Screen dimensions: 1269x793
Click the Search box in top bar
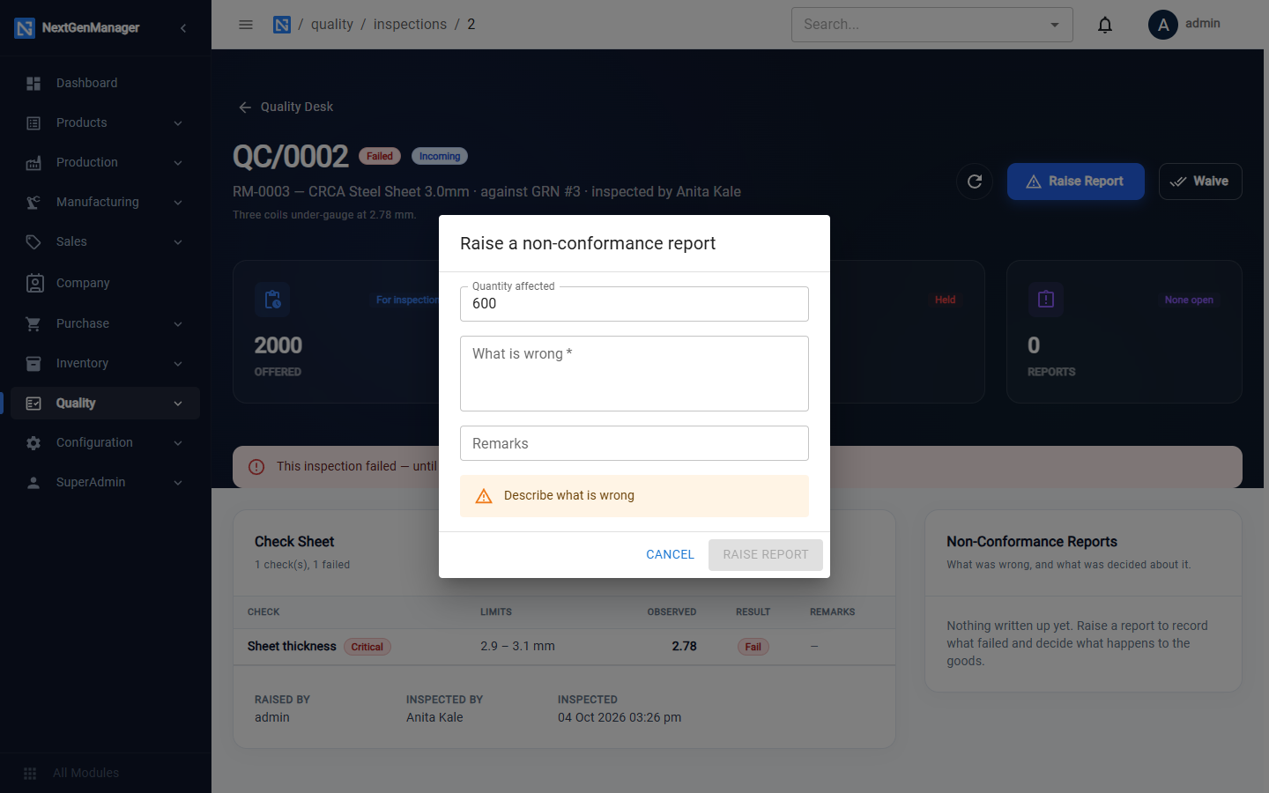932,25
